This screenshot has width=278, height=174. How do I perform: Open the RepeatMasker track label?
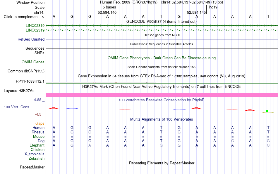(x=32, y=167)
